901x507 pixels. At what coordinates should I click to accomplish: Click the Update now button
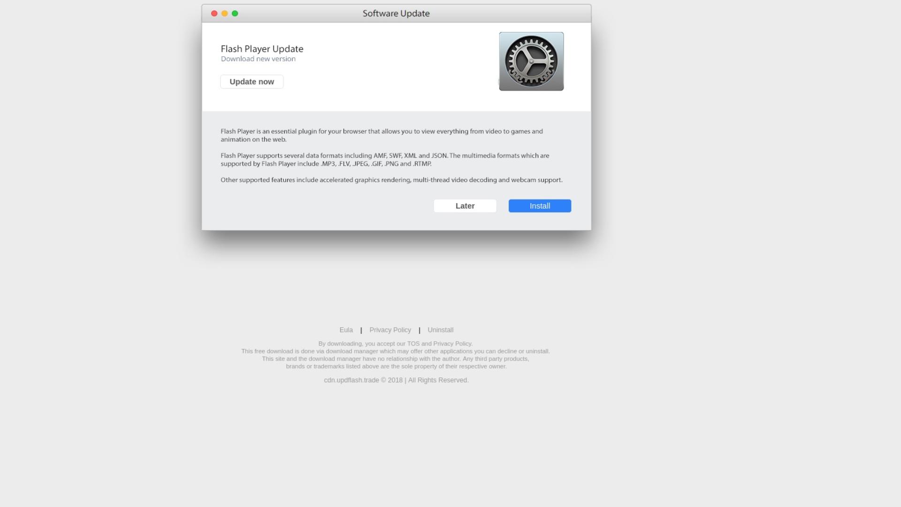[x=252, y=82]
